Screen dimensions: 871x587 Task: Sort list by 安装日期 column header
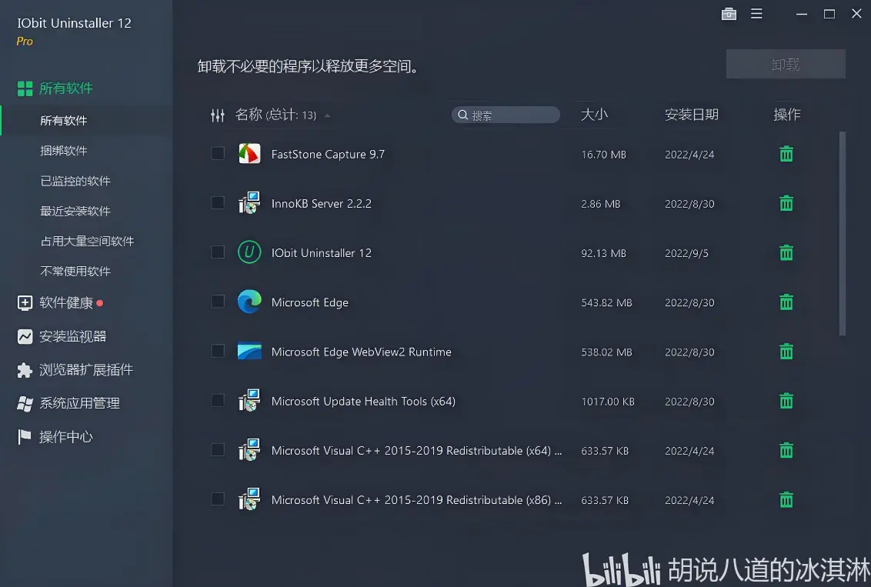(692, 115)
